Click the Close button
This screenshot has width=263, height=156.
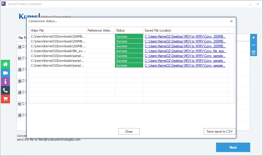(x=129, y=132)
